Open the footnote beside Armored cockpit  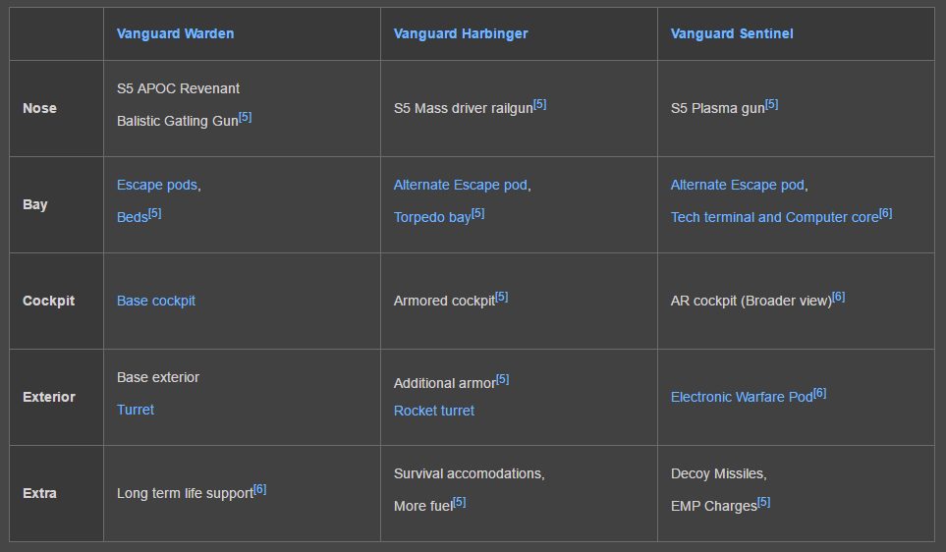(502, 297)
